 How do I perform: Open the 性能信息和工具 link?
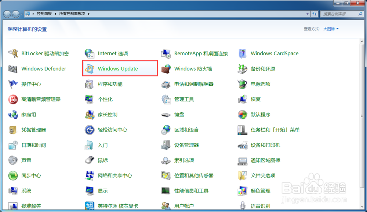(x=191, y=191)
